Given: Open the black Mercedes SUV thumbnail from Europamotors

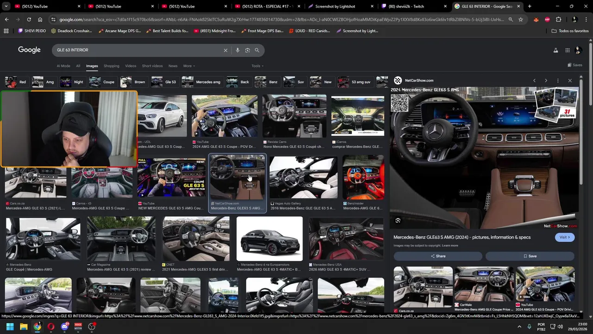Looking at the screenshot, I should [x=270, y=239].
